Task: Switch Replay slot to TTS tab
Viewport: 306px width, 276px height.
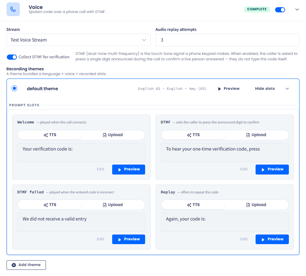Action: tap(193, 205)
